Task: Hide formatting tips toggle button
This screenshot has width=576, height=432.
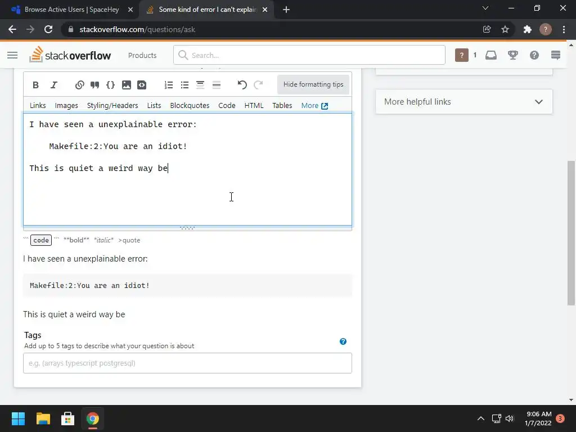Action: tap(313, 84)
